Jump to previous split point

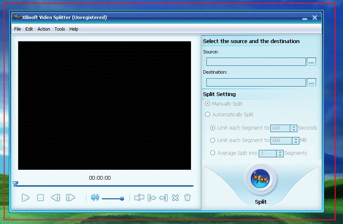pos(152,198)
